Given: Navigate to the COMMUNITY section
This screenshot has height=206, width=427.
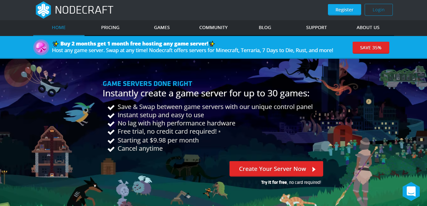Looking at the screenshot, I should [213, 27].
